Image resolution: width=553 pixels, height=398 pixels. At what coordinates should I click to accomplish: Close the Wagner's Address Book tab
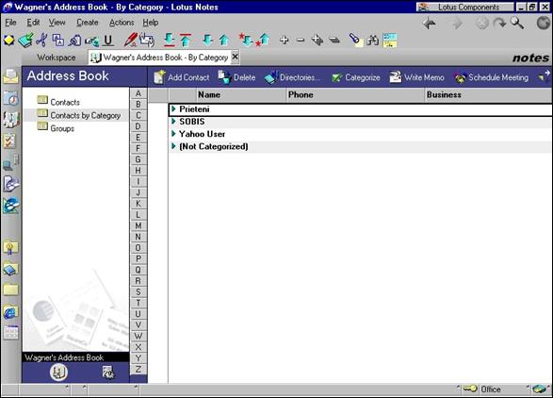[x=235, y=57]
